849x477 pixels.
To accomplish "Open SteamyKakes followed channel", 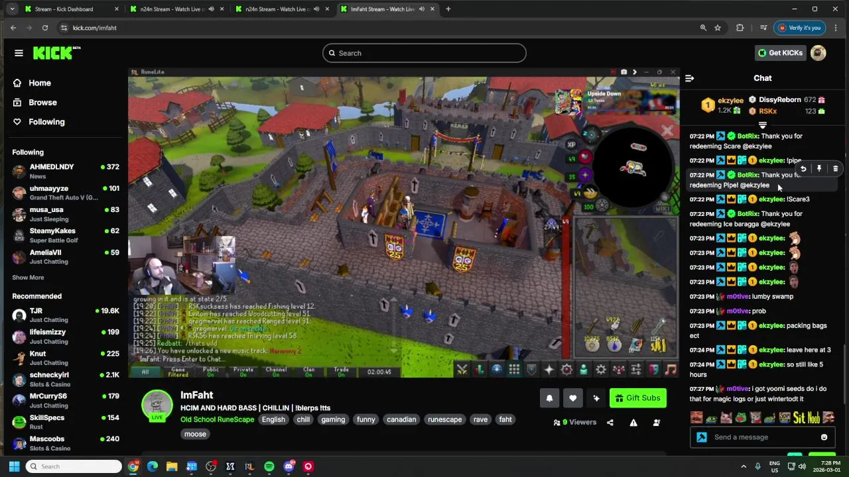I will tap(65, 236).
